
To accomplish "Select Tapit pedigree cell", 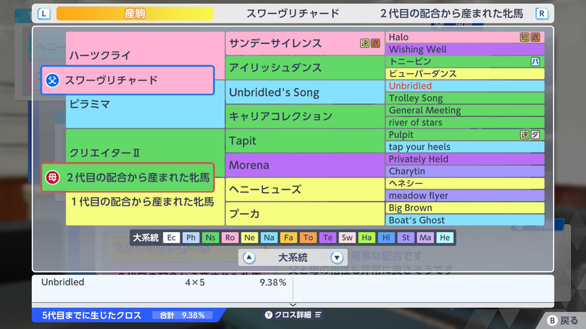I will (305, 140).
